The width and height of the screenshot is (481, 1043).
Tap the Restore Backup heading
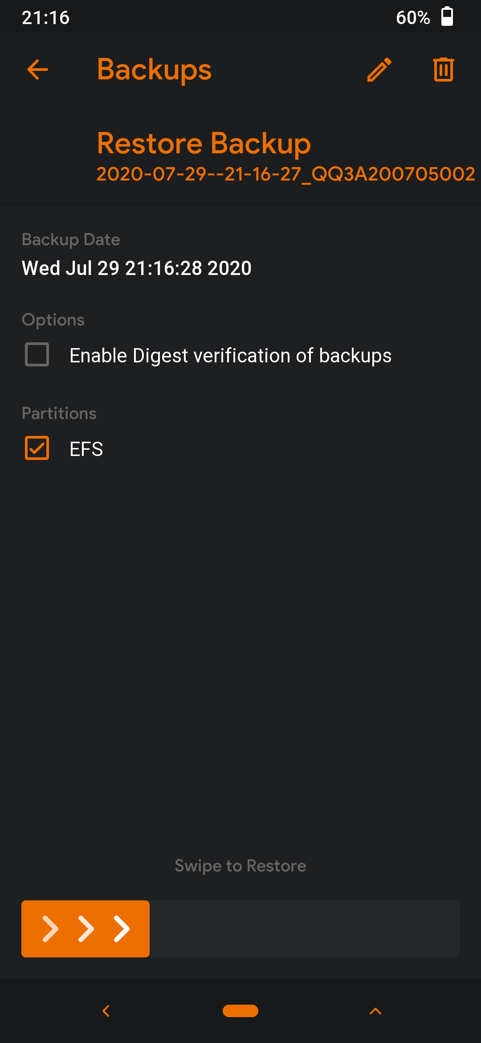coord(204,144)
